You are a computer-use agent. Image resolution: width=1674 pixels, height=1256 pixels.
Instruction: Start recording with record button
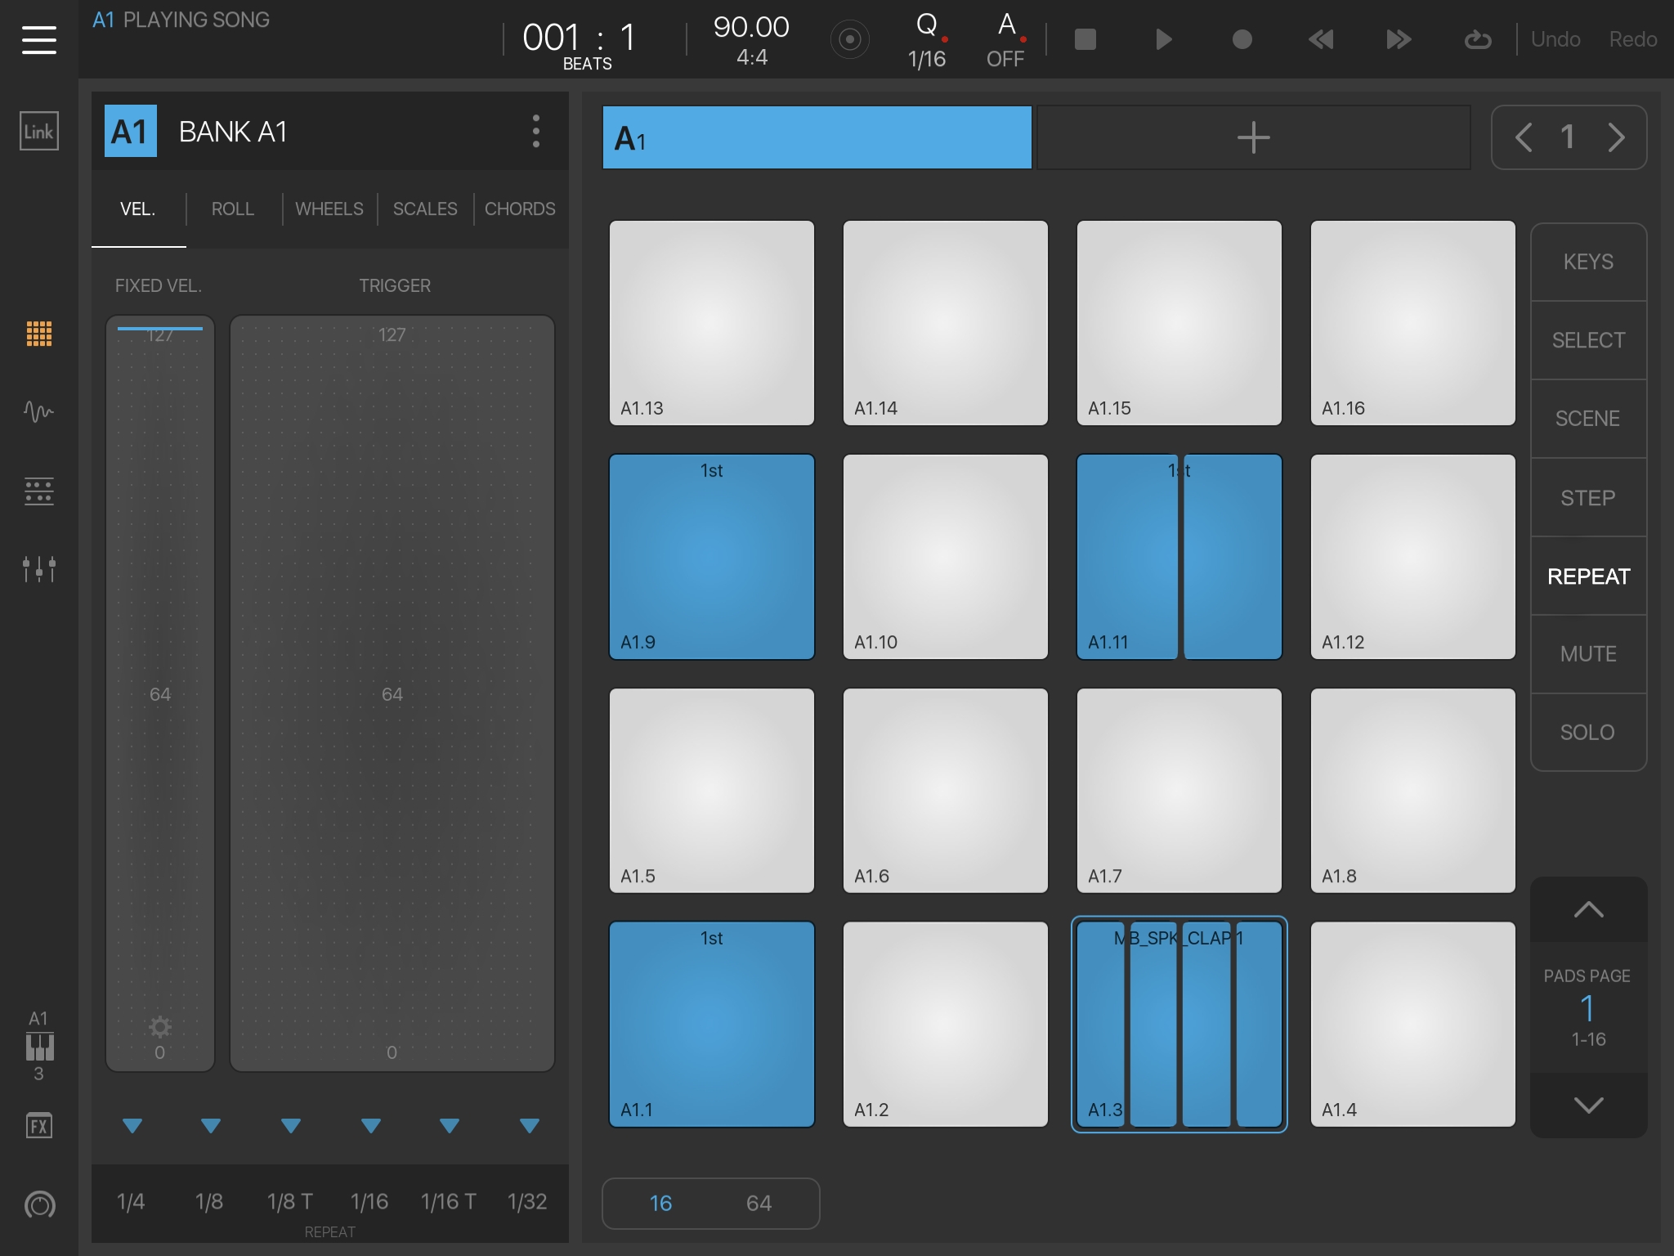pyautogui.click(x=1242, y=39)
